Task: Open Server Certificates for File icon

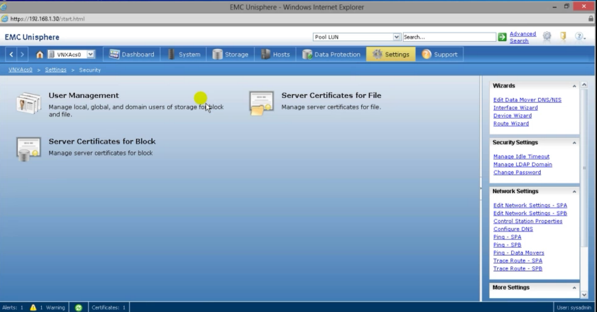Action: click(261, 103)
